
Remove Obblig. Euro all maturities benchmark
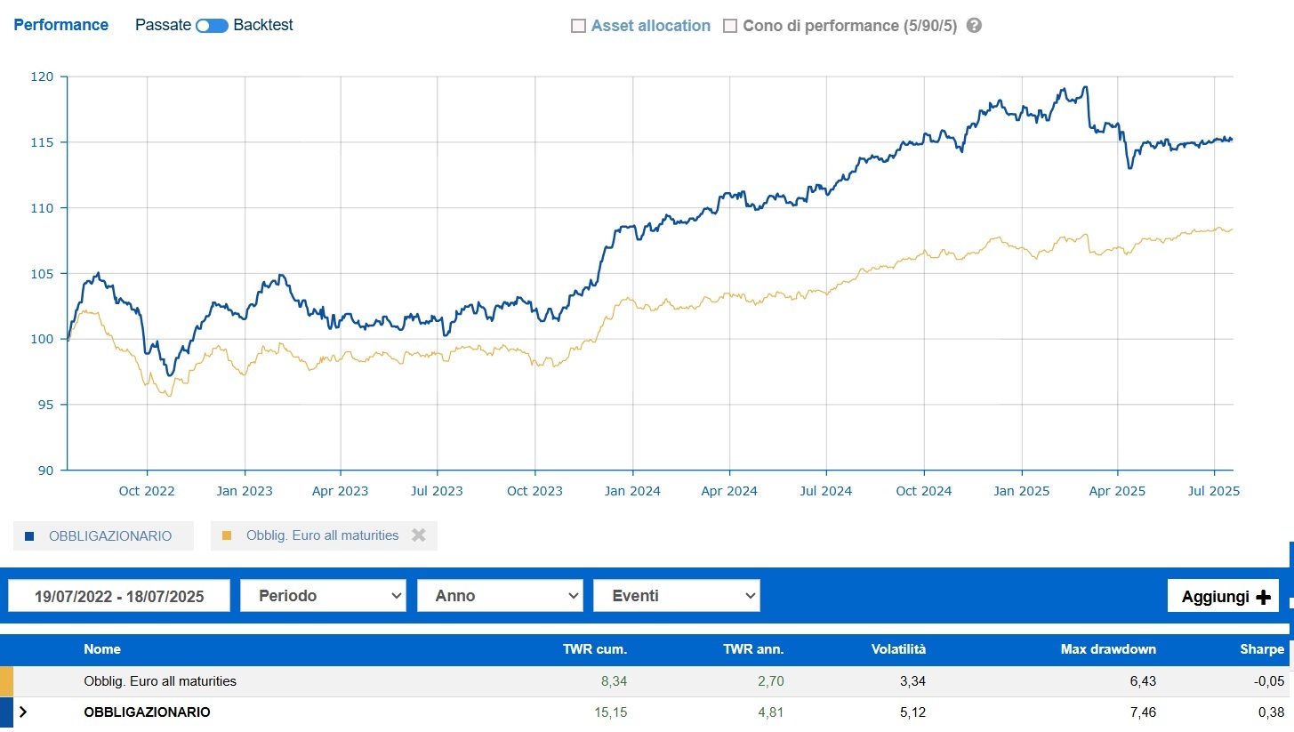[419, 535]
